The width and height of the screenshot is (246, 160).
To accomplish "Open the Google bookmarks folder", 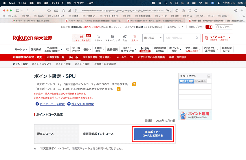I will [40, 16].
